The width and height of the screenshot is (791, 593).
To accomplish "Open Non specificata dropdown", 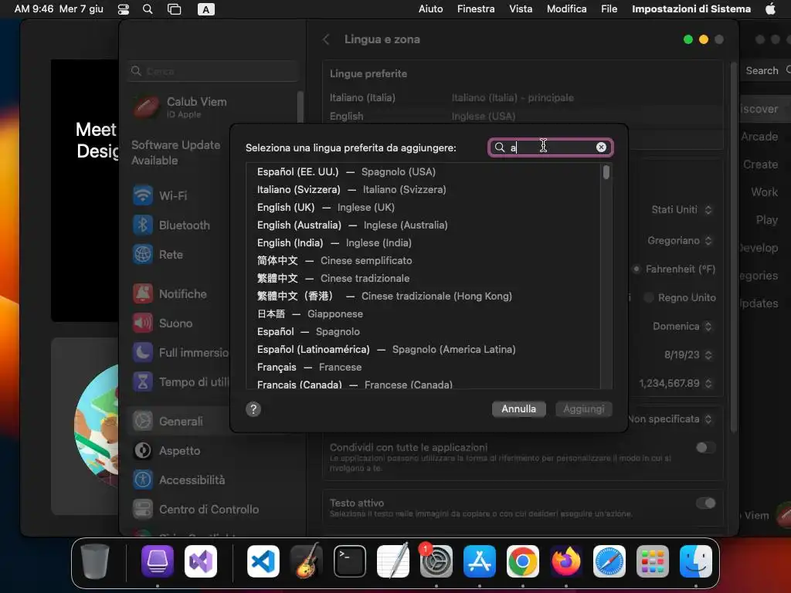I will (670, 419).
